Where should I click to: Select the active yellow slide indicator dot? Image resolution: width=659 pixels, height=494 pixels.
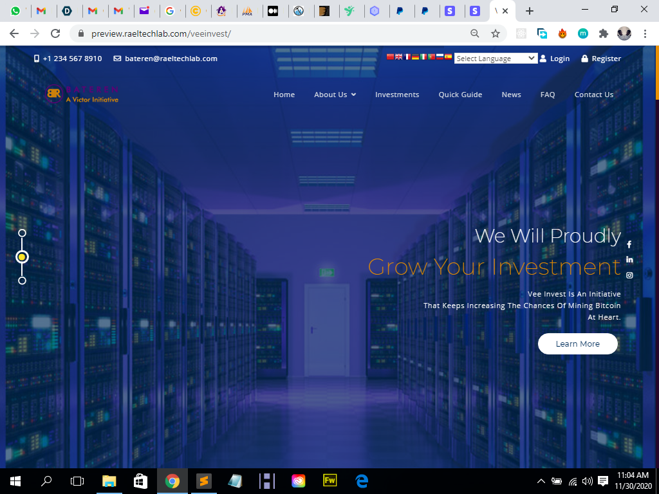pos(23,257)
